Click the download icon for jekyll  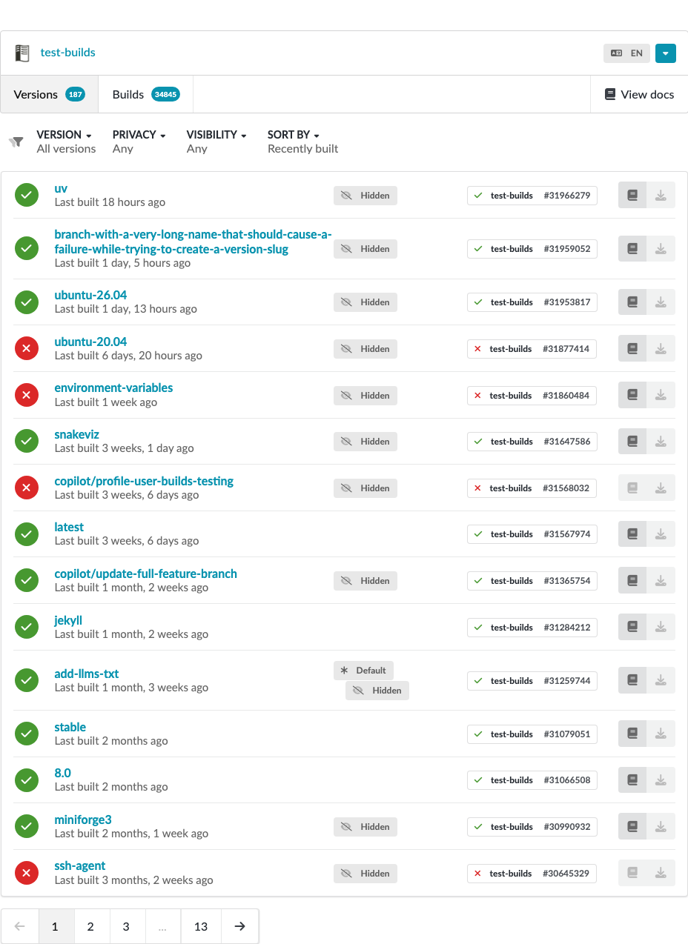[661, 628]
